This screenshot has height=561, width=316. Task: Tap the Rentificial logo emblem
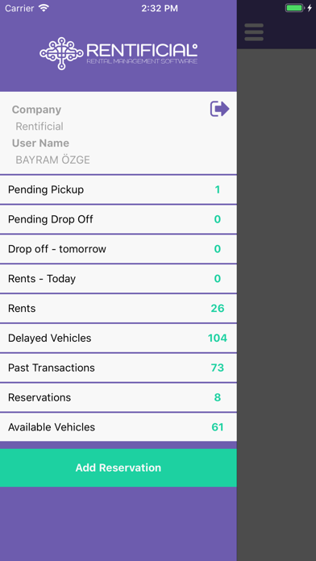[x=61, y=53]
